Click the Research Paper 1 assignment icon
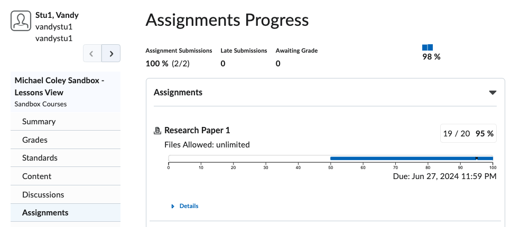 tap(157, 131)
